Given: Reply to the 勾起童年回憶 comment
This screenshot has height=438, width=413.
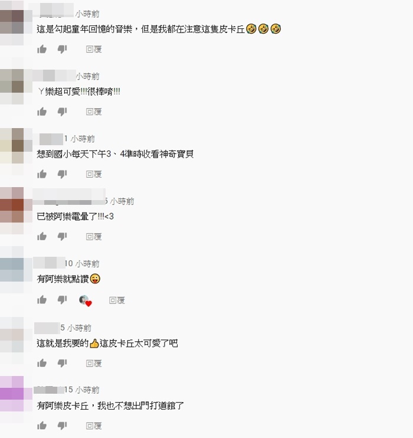Looking at the screenshot, I should coord(94,49).
